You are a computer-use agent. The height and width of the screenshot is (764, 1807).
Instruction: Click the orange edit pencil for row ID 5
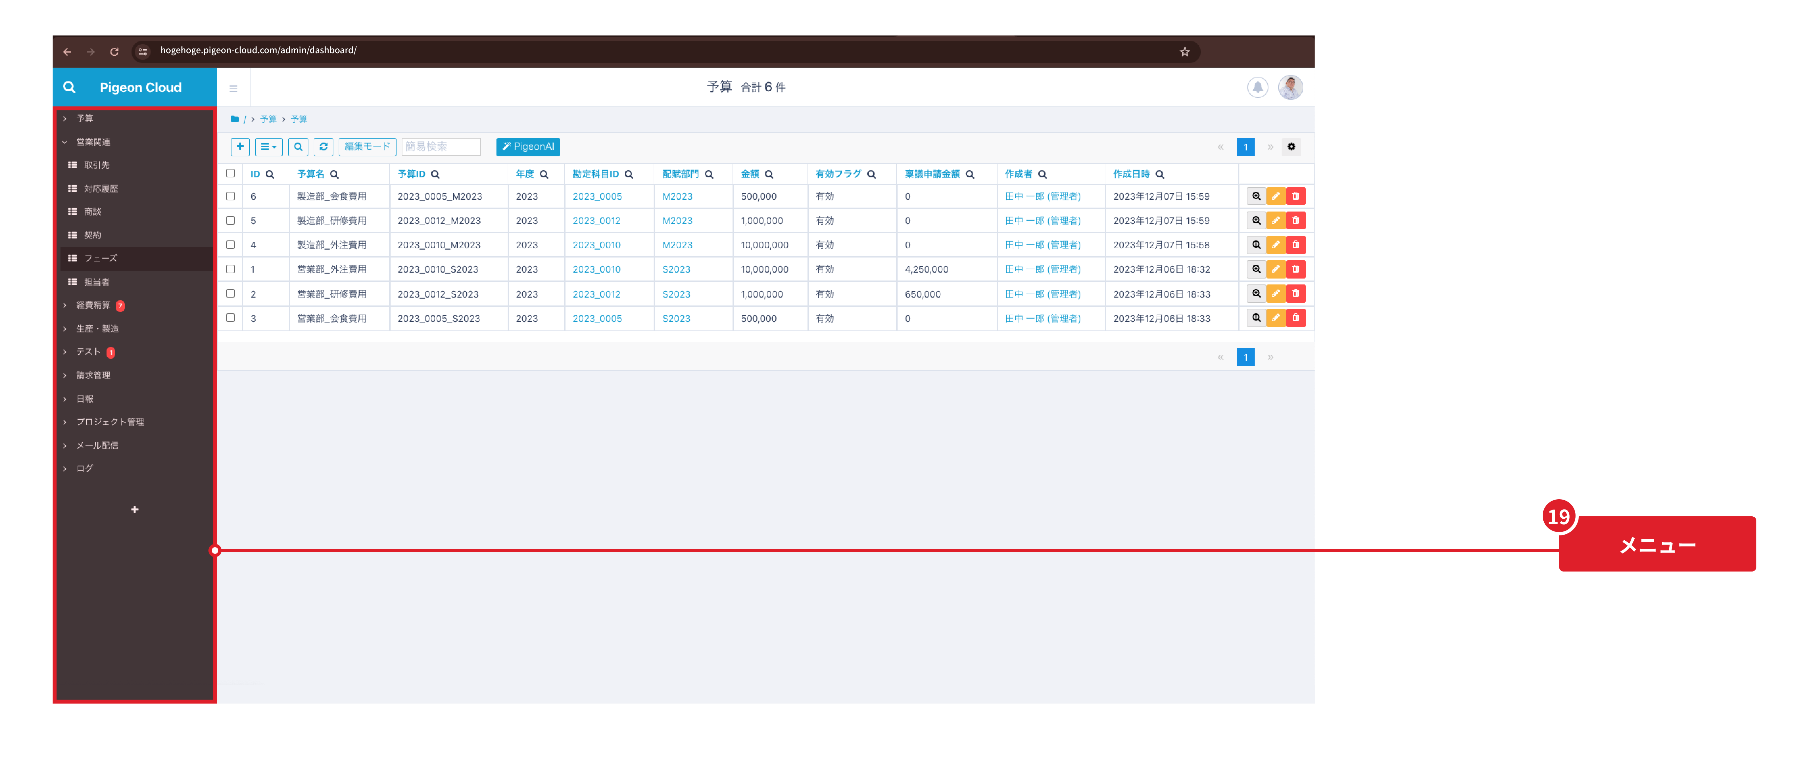(1275, 221)
